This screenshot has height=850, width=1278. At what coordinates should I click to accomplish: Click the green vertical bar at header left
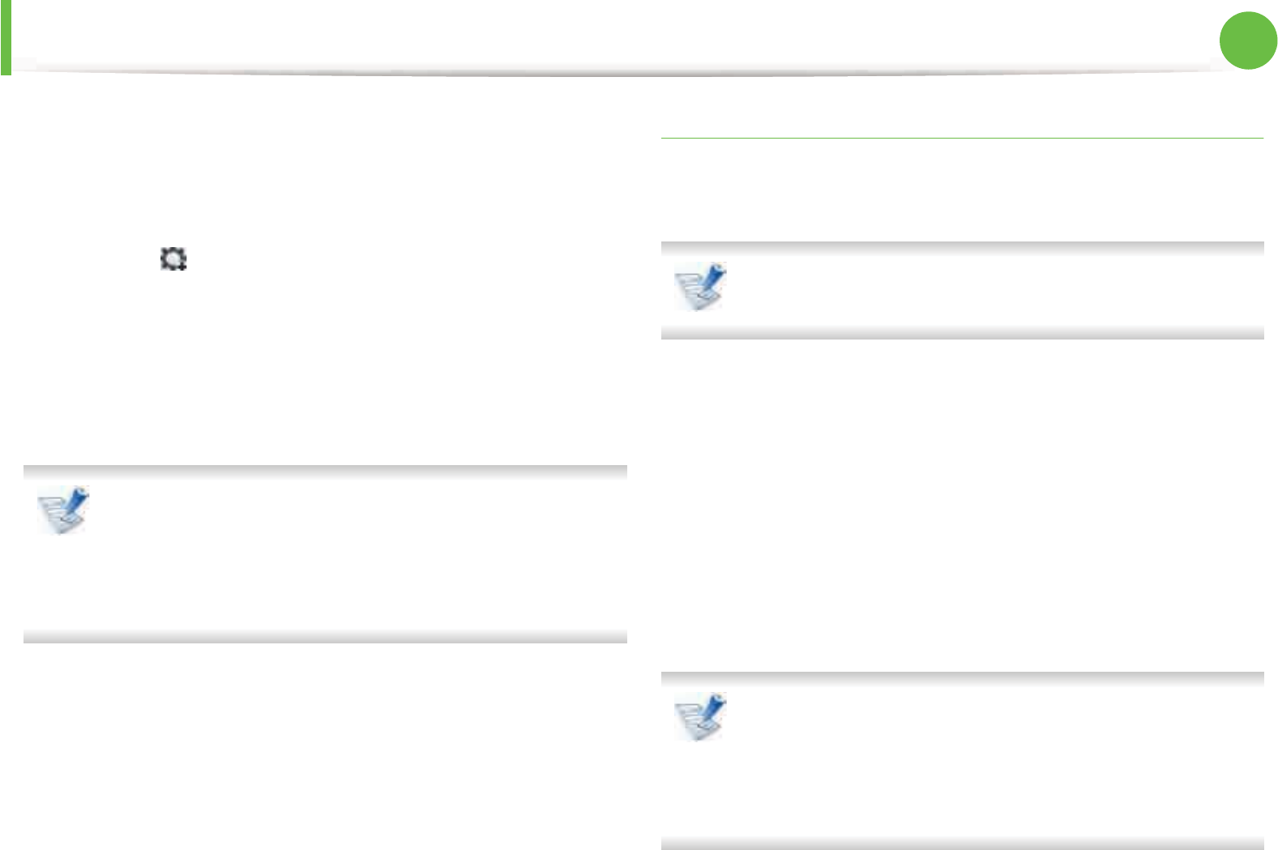click(x=6, y=36)
